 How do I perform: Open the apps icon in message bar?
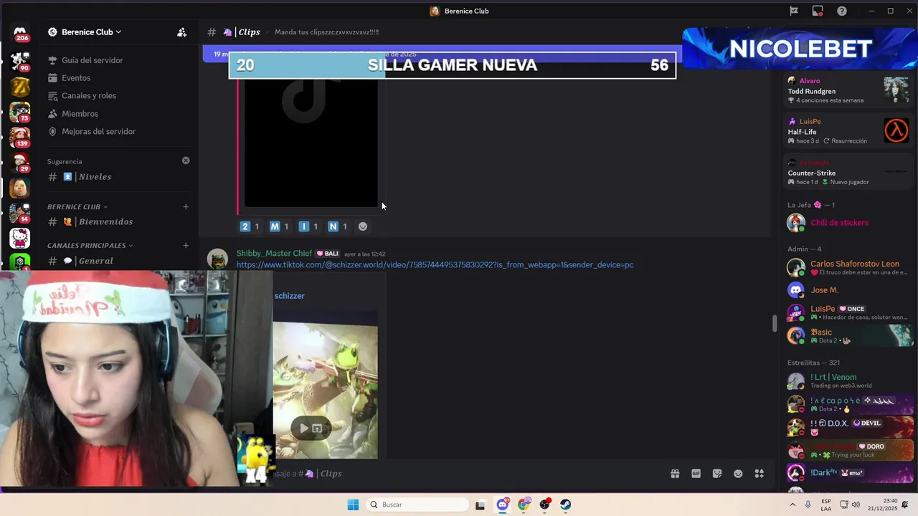(x=760, y=474)
